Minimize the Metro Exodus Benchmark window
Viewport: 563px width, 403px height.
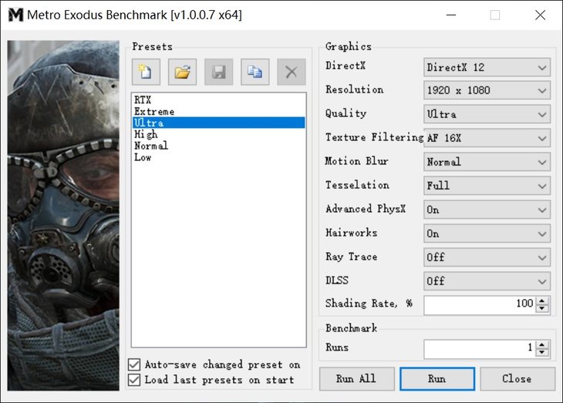pyautogui.click(x=451, y=15)
